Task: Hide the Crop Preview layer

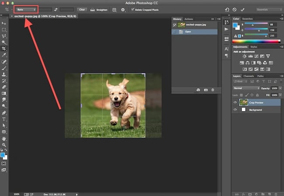Action: [236, 103]
